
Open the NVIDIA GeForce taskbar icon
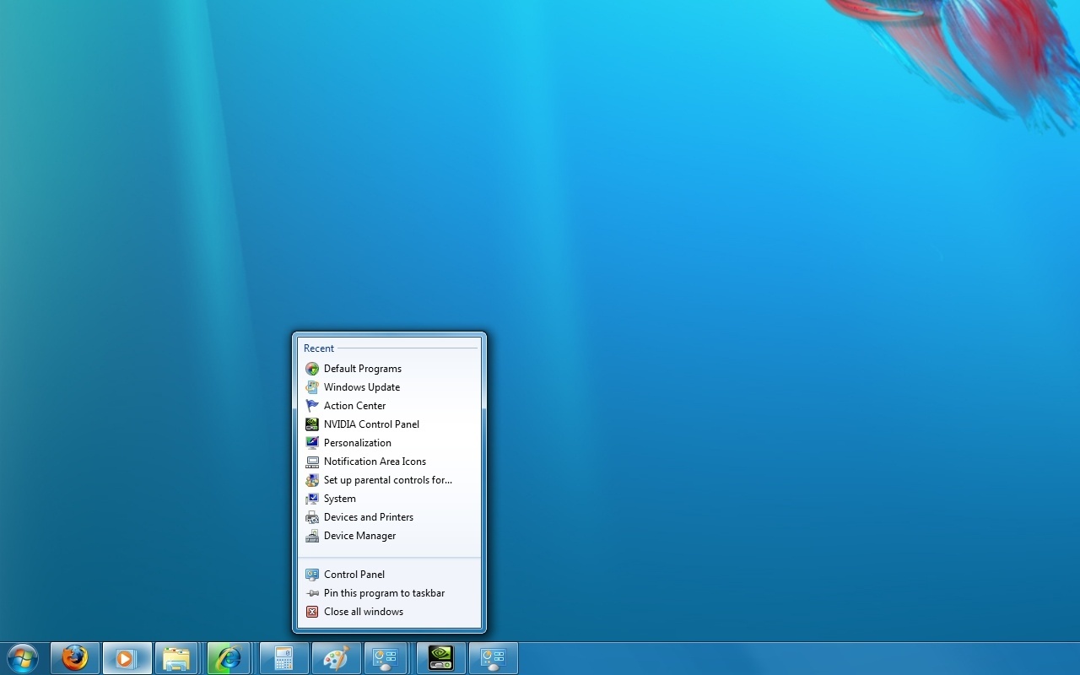tap(440, 657)
